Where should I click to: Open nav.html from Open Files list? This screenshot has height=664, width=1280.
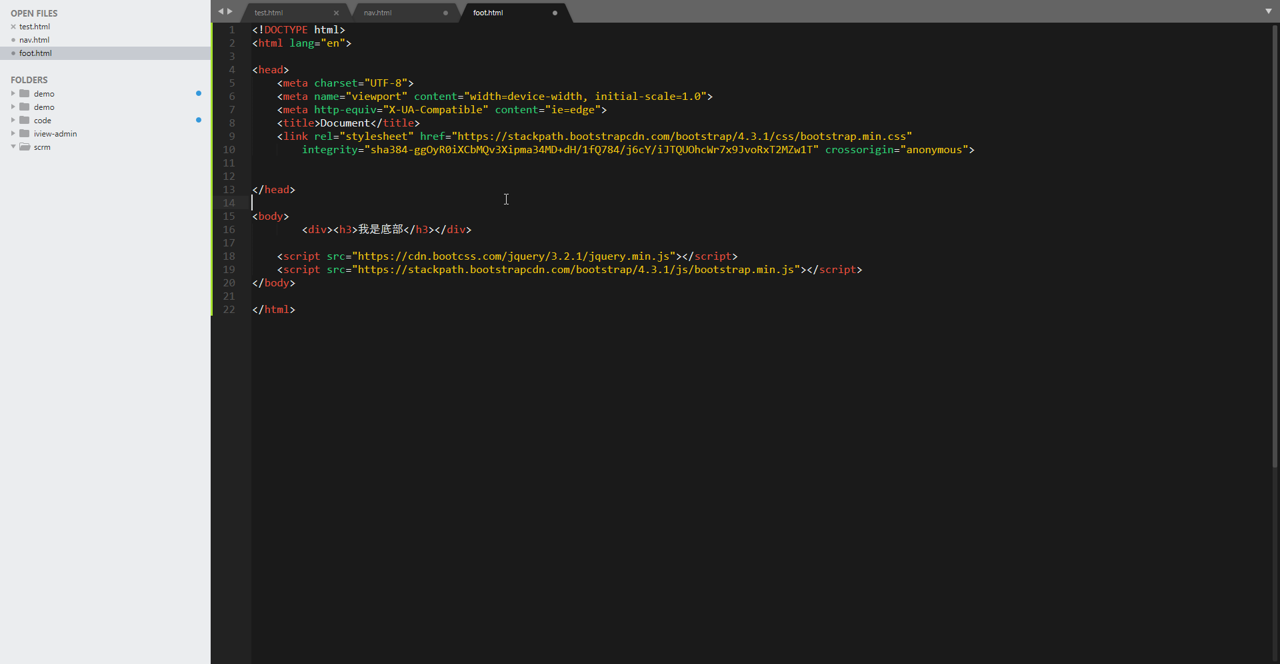click(x=34, y=40)
